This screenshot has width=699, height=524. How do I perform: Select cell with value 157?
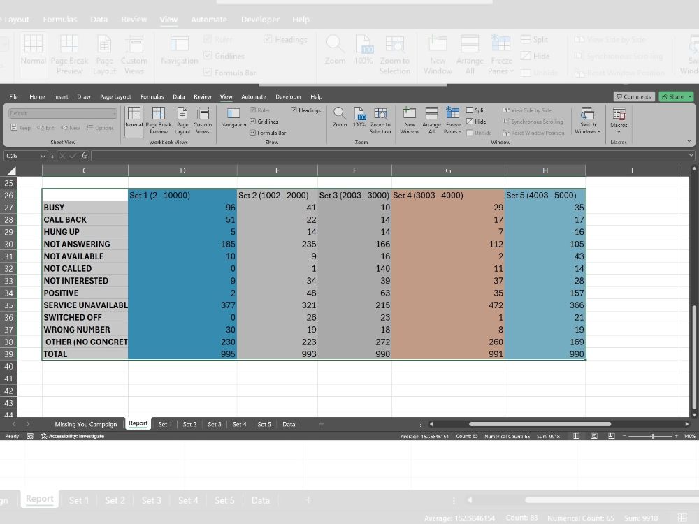coord(545,293)
